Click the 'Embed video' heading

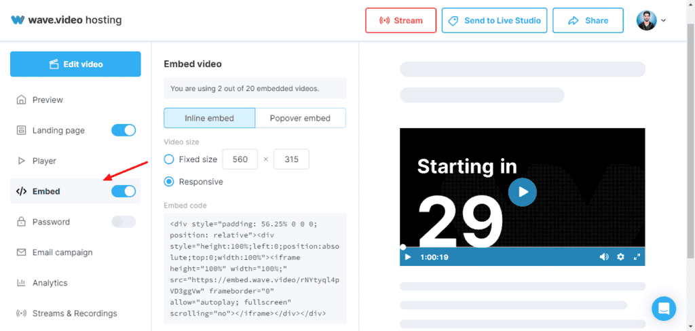tap(193, 64)
